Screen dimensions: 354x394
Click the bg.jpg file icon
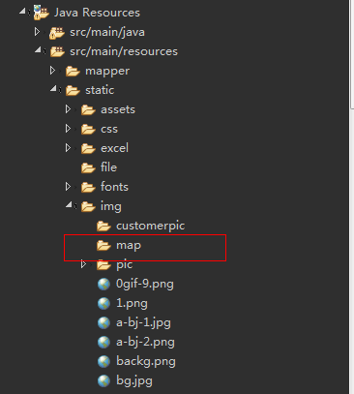coord(103,380)
